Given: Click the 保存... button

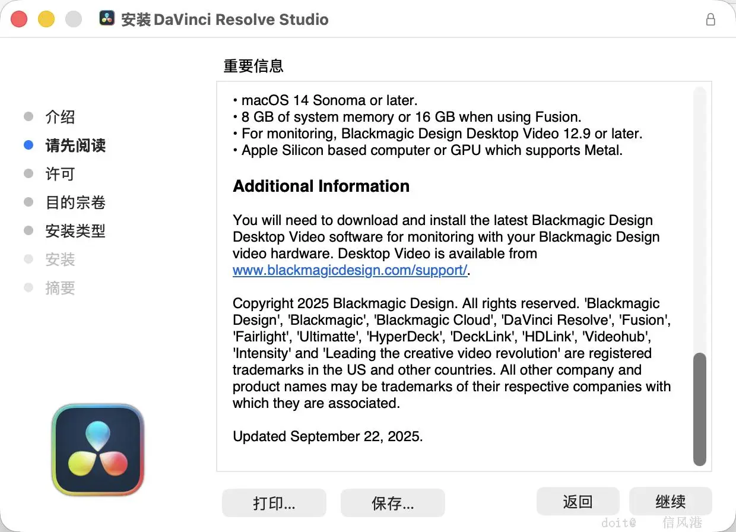Looking at the screenshot, I should pos(393,503).
